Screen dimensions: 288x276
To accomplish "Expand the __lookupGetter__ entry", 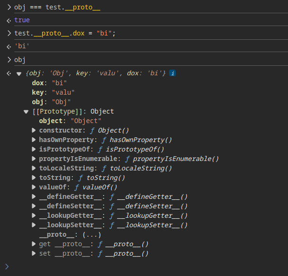I will point(34,215).
